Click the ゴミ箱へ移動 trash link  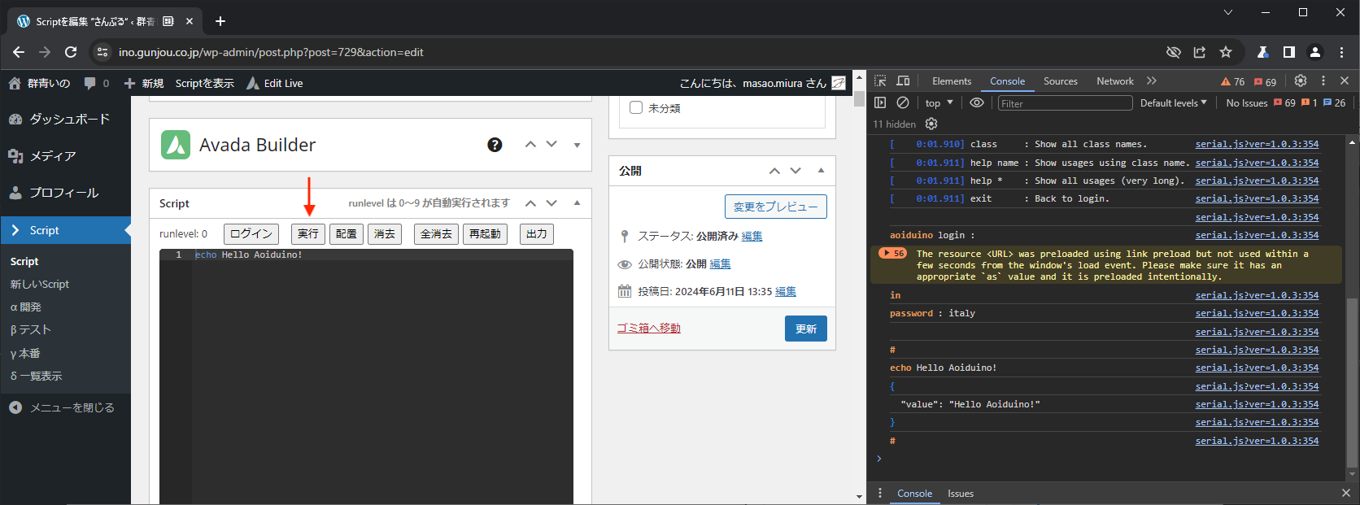click(648, 329)
